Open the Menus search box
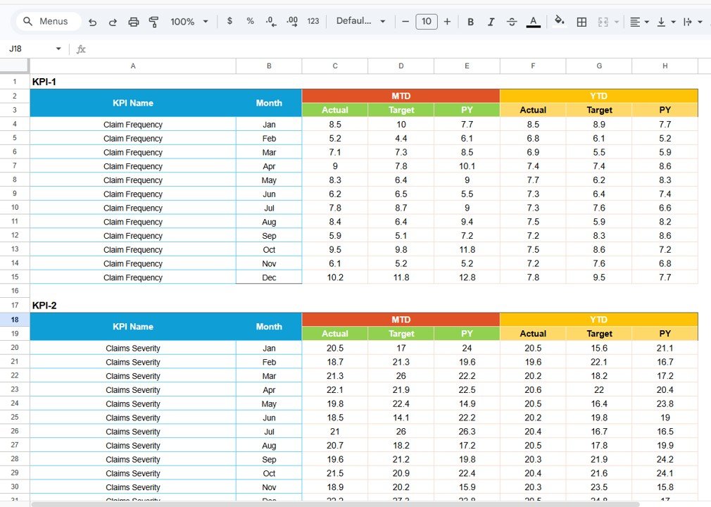 pyautogui.click(x=47, y=21)
